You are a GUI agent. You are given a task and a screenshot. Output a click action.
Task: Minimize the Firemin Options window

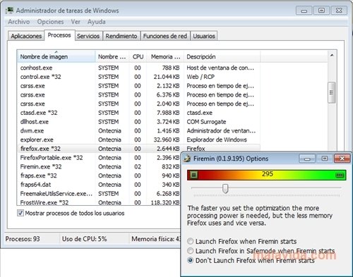pos(307,159)
